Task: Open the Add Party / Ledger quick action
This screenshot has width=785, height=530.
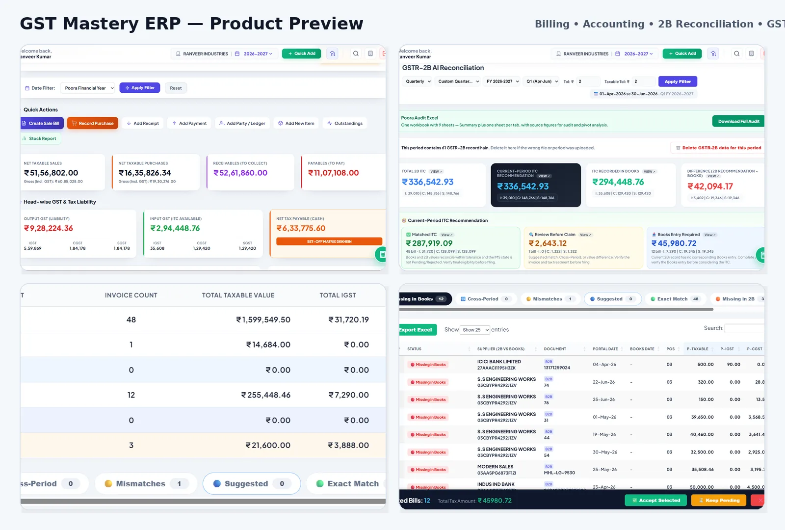Action: [242, 123]
